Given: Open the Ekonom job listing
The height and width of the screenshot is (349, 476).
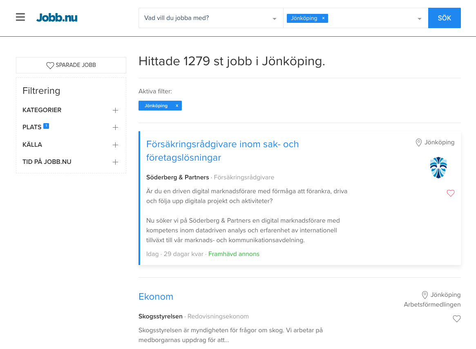Looking at the screenshot, I should [156, 296].
